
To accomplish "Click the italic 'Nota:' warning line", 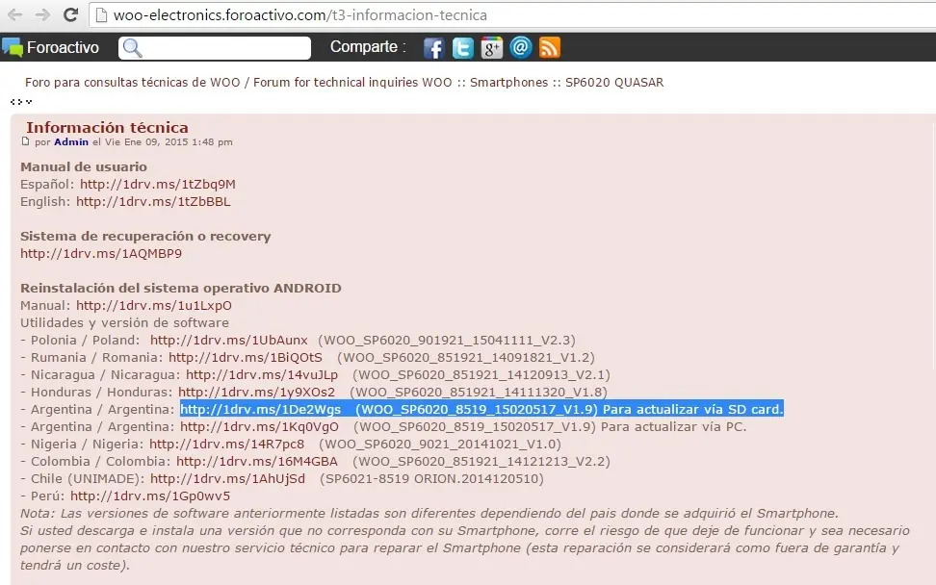I will 429,513.
